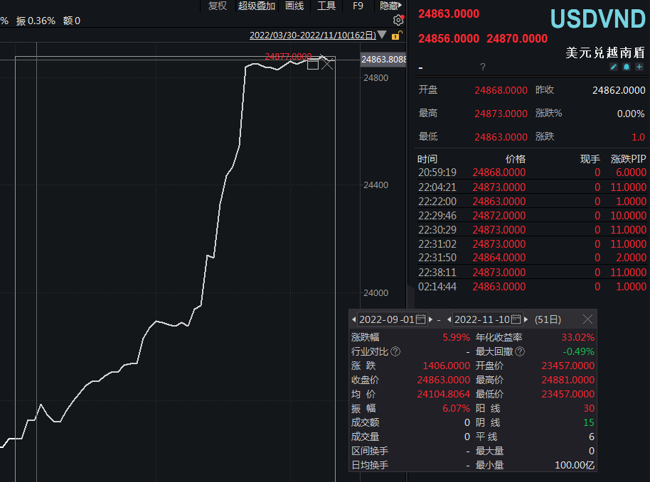This screenshot has width=650, height=482.
Task: Step the end date forward with the right arrow
Action: tap(526, 319)
